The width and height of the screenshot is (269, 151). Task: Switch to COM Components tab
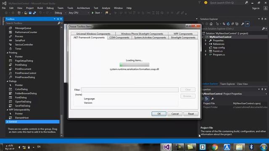pyautogui.click(x=119, y=37)
